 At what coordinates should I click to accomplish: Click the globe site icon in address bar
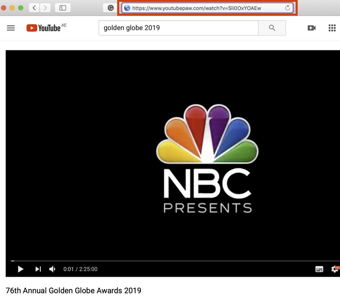[x=127, y=8]
